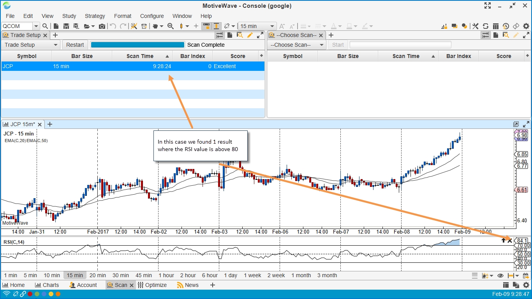Open settings gear in top toolbar
Image resolution: width=532 pixels, height=299 pixels.
526,26
